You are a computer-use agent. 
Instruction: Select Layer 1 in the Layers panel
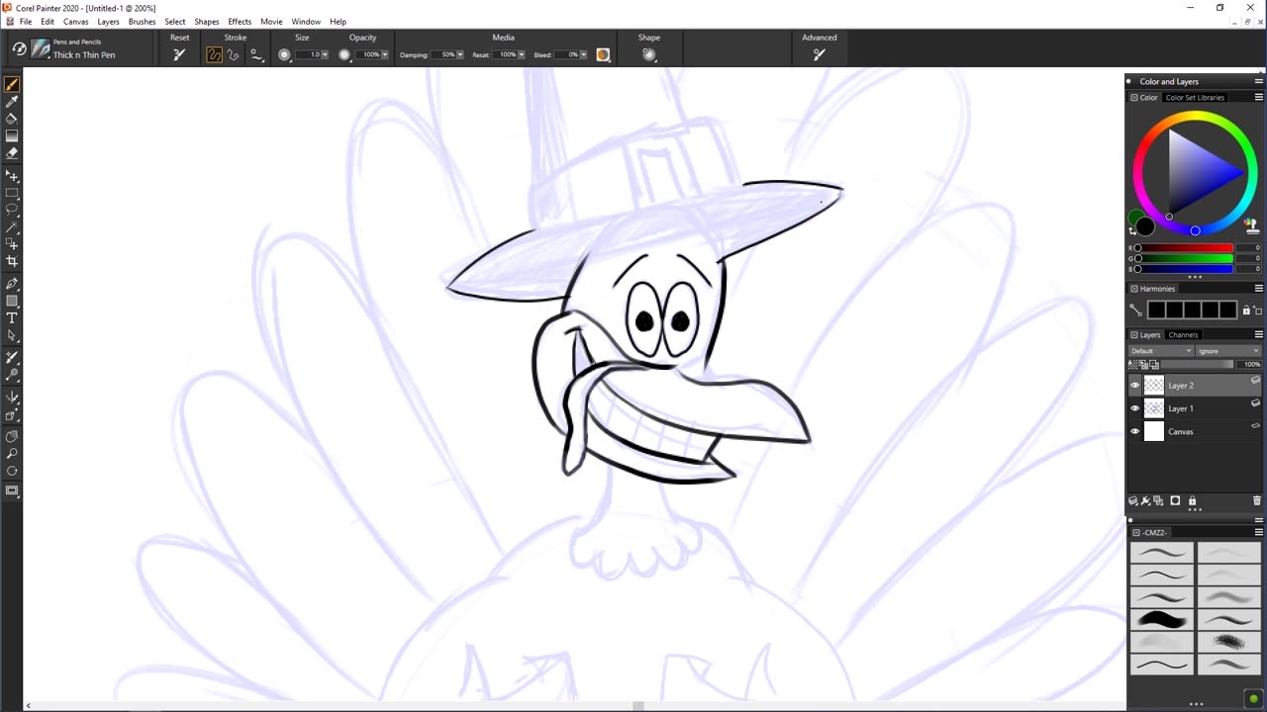tap(1196, 408)
